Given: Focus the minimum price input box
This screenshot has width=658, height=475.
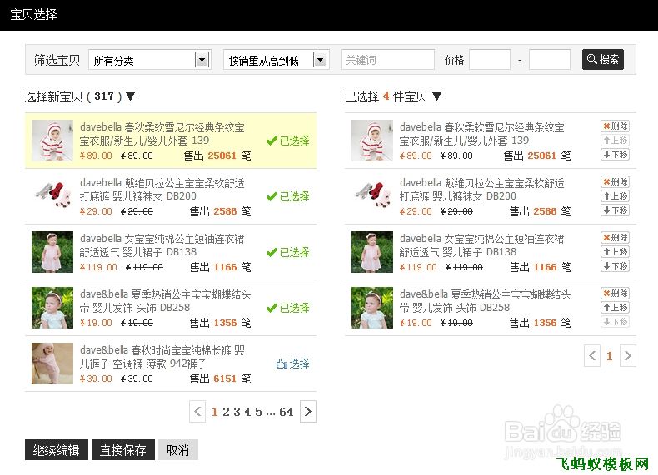Looking at the screenshot, I should click(489, 60).
